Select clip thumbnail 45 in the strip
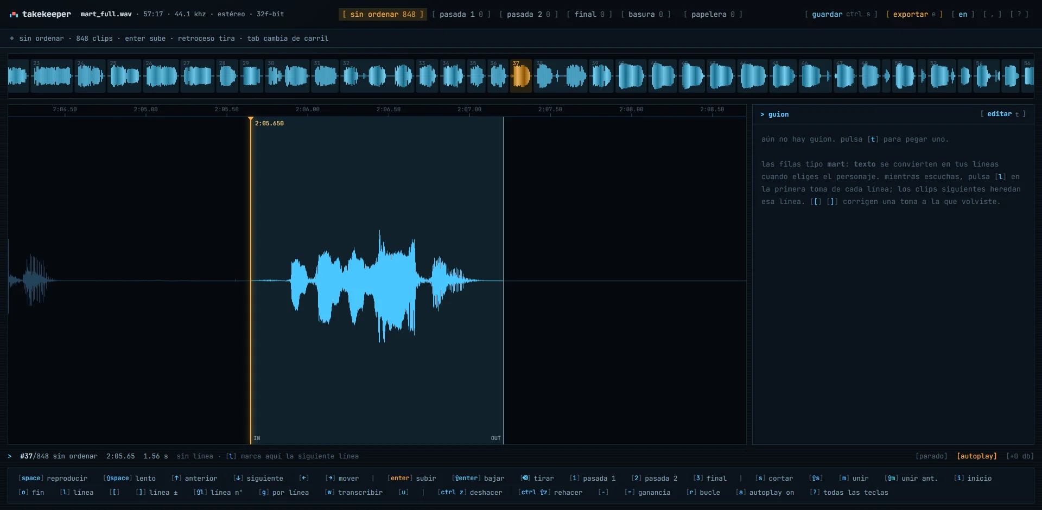The height and width of the screenshot is (510, 1042). point(783,76)
